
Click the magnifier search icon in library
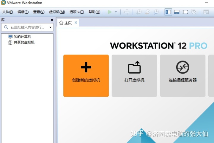[6, 27]
